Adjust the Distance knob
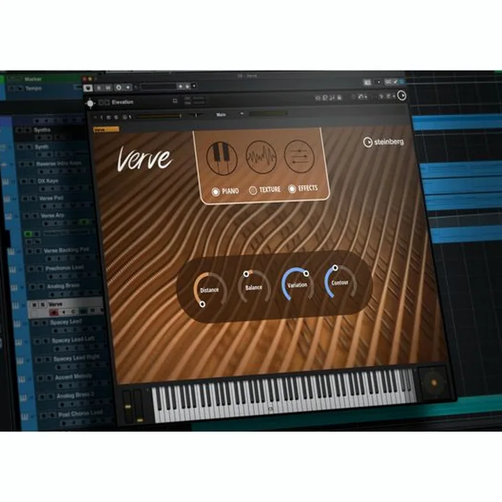 pyautogui.click(x=209, y=290)
